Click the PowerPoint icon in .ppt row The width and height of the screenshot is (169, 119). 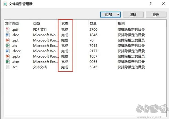coord(8,40)
